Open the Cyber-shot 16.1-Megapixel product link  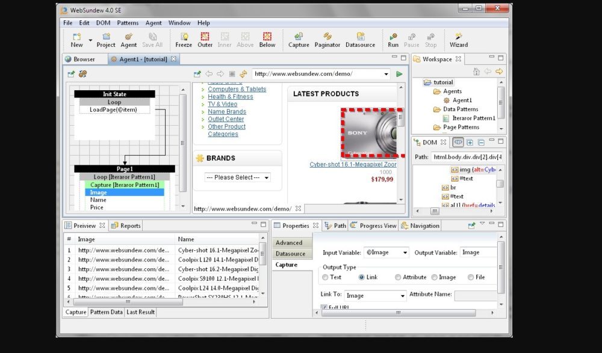[353, 164]
